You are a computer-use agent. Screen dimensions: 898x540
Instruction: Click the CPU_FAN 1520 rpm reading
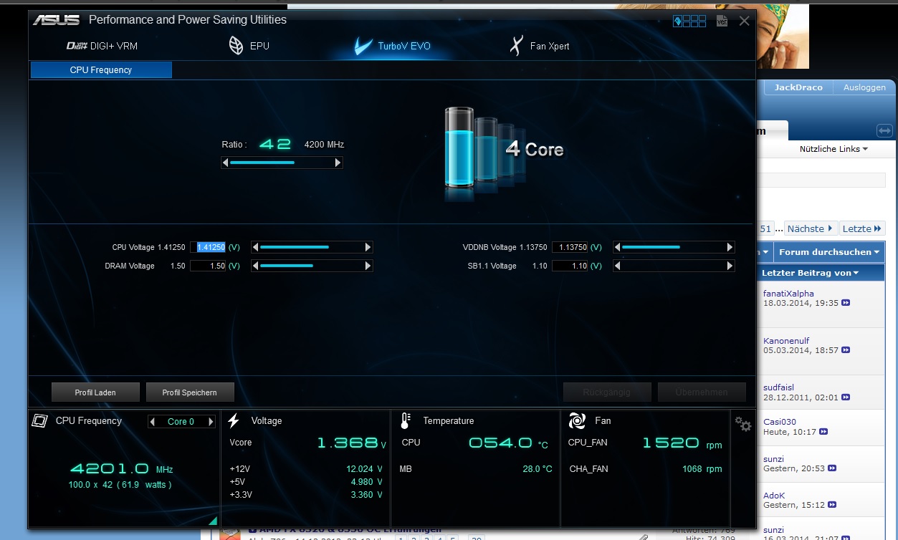pyautogui.click(x=682, y=443)
